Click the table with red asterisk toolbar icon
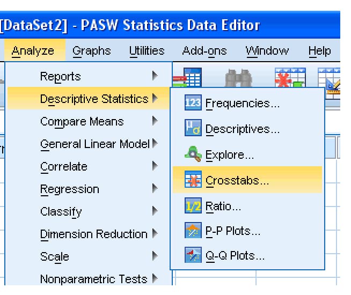 click(290, 77)
